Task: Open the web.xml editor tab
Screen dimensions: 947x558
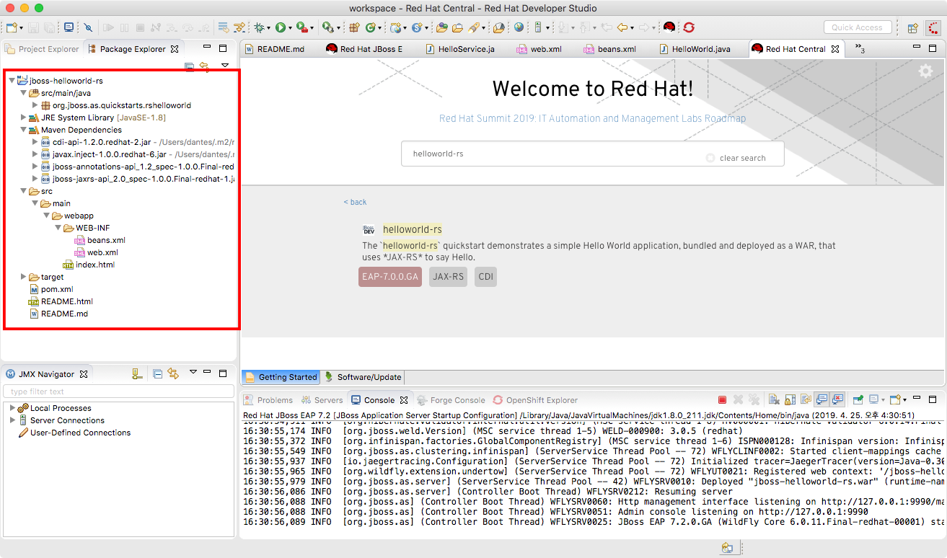Action: tap(540, 49)
